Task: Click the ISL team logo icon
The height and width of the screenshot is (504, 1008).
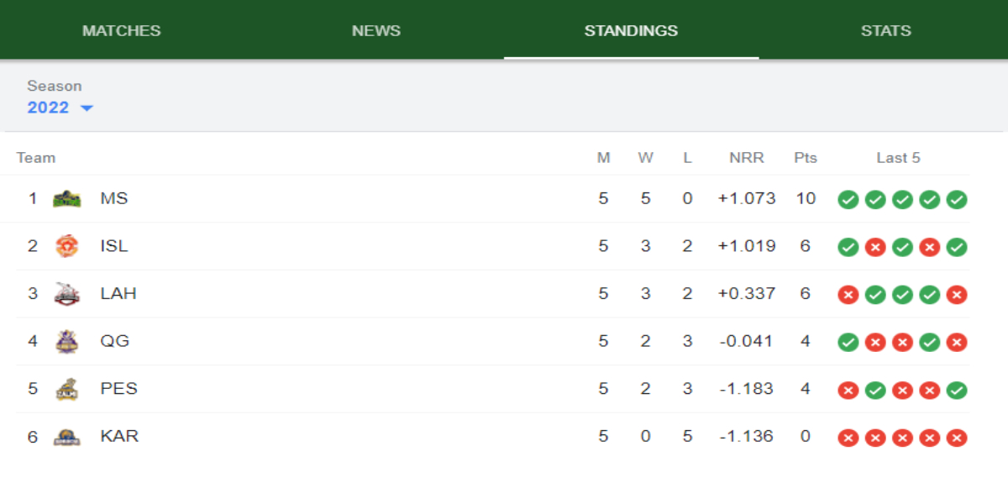Action: pyautogui.click(x=66, y=246)
